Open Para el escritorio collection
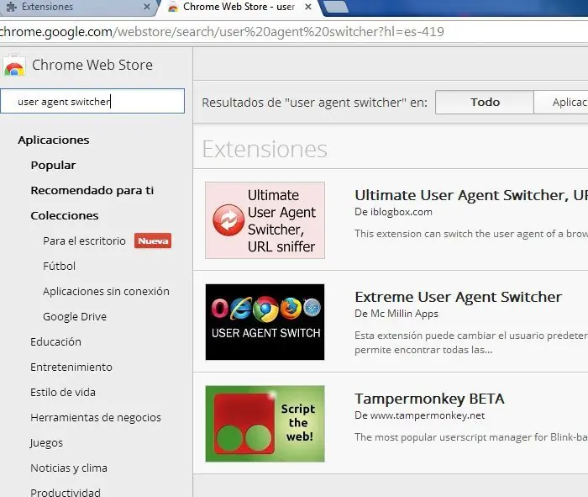Screen dimensions: 588x497 [84, 241]
